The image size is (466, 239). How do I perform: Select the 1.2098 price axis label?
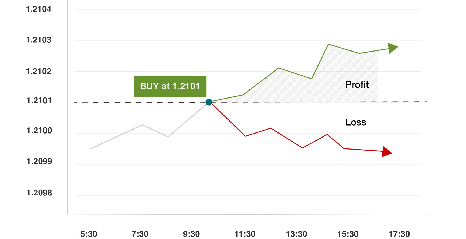[39, 193]
